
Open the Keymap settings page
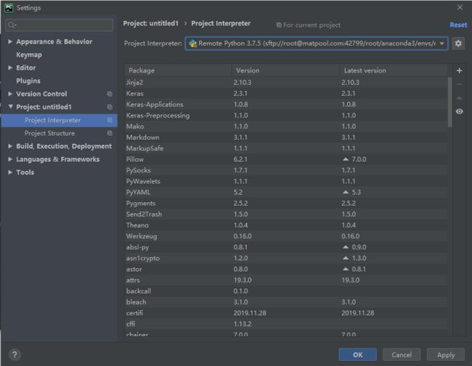tap(29, 54)
